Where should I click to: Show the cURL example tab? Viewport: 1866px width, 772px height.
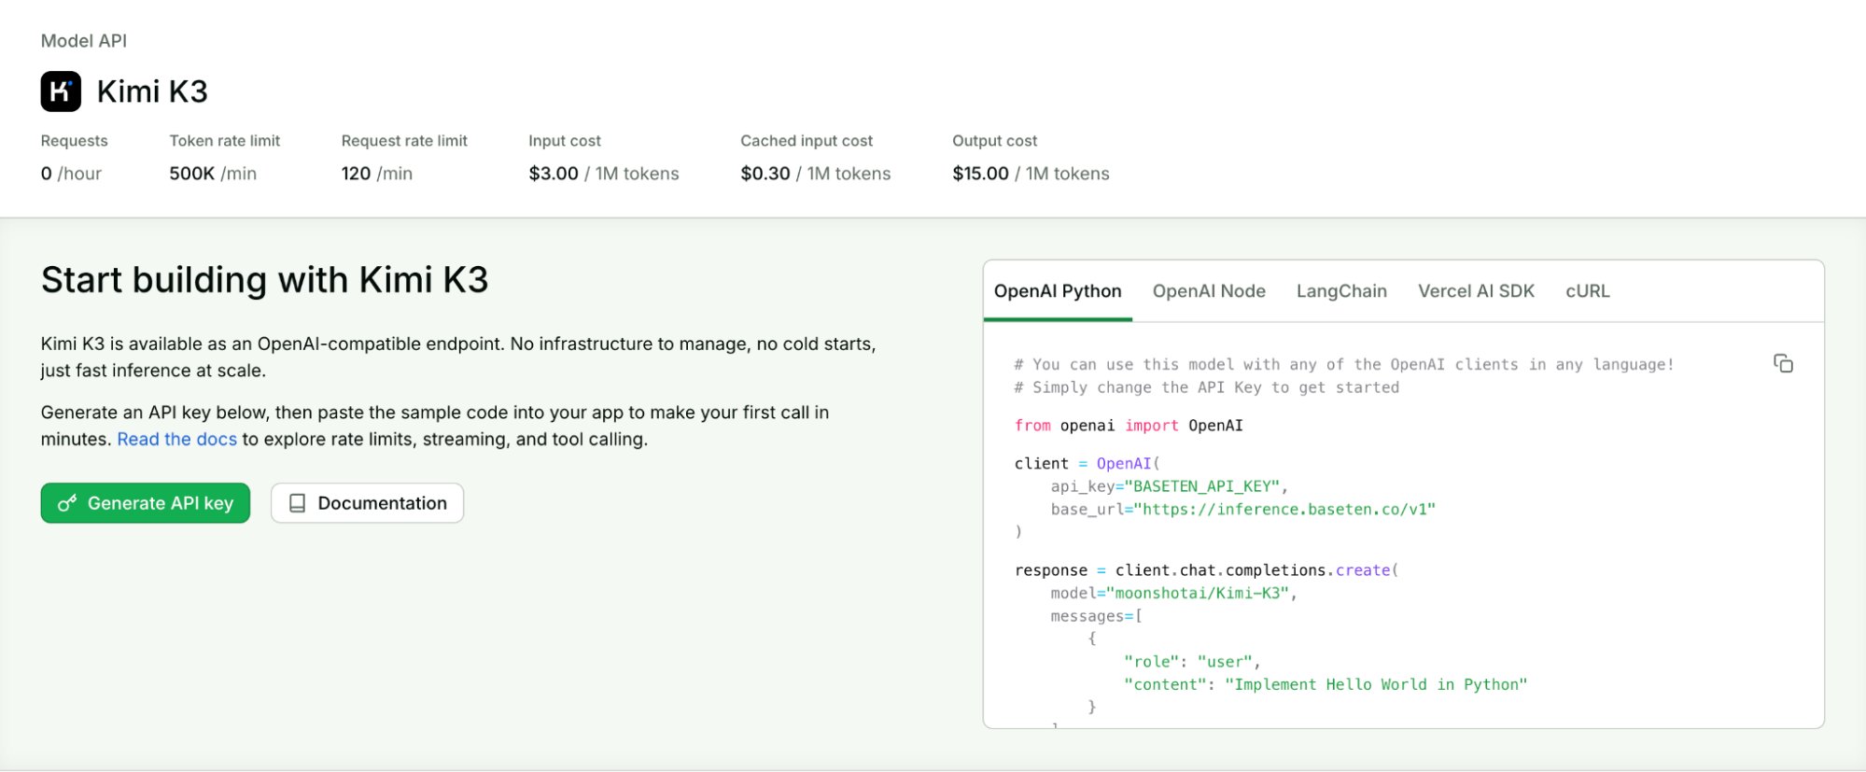tap(1587, 291)
